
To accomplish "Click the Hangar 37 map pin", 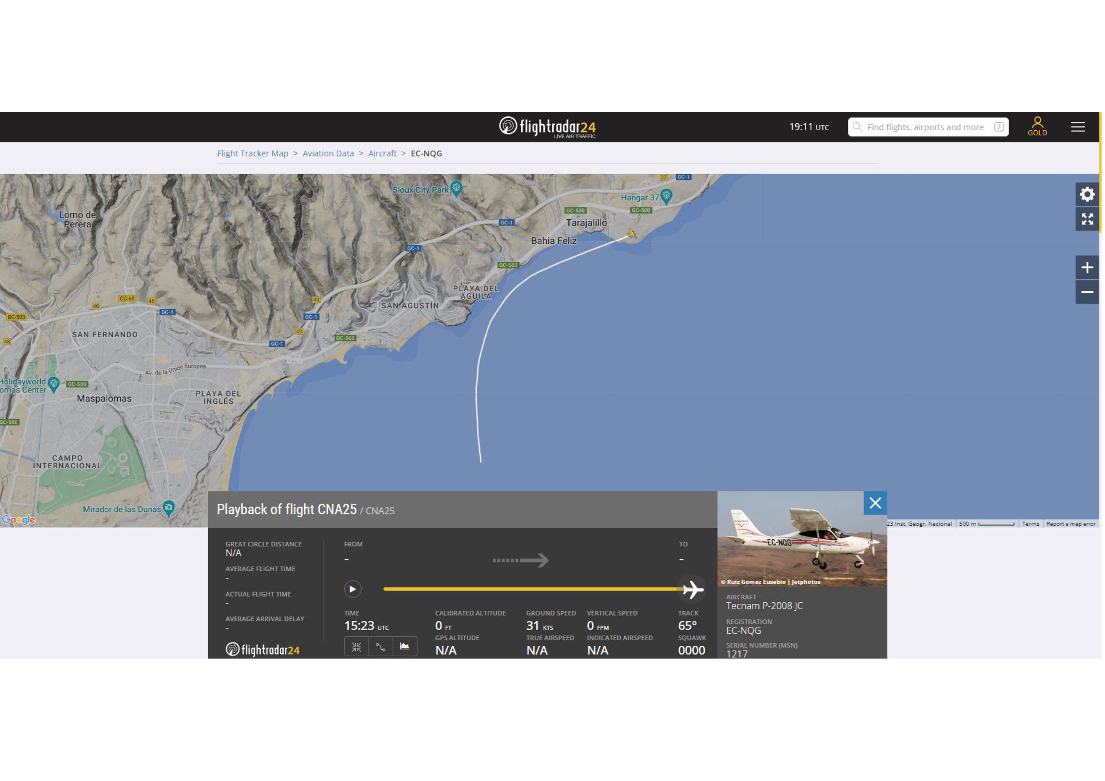I will (x=667, y=196).
